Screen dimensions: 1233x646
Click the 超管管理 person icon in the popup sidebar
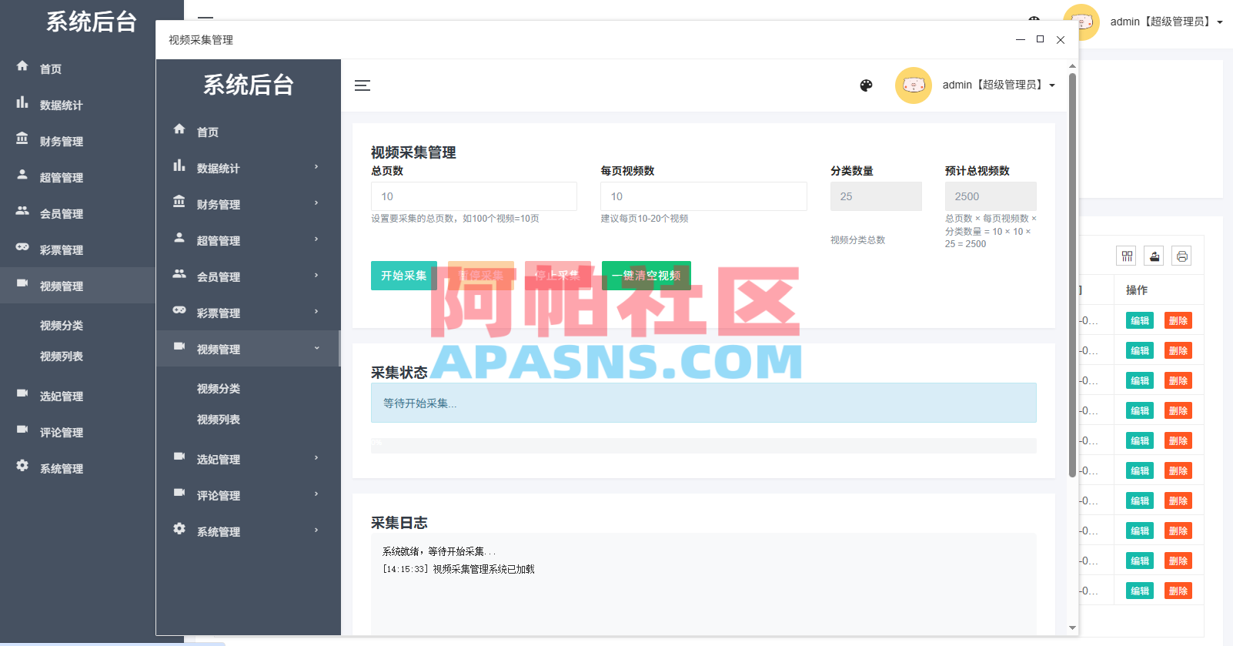pyautogui.click(x=179, y=237)
